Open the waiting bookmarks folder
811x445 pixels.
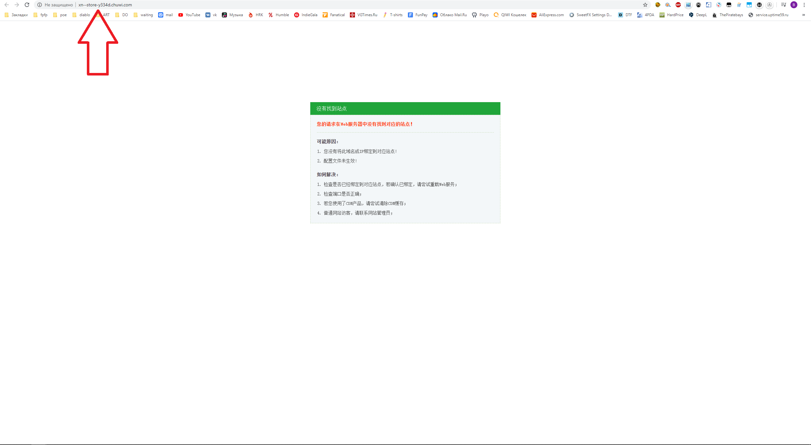pos(143,15)
